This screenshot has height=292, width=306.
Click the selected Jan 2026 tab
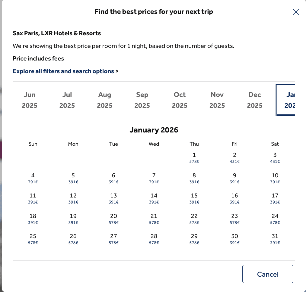click(287, 100)
